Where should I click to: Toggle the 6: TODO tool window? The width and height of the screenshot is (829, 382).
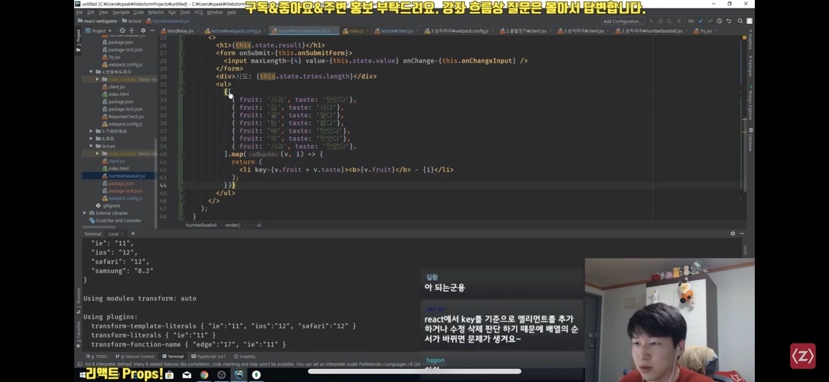pos(97,356)
